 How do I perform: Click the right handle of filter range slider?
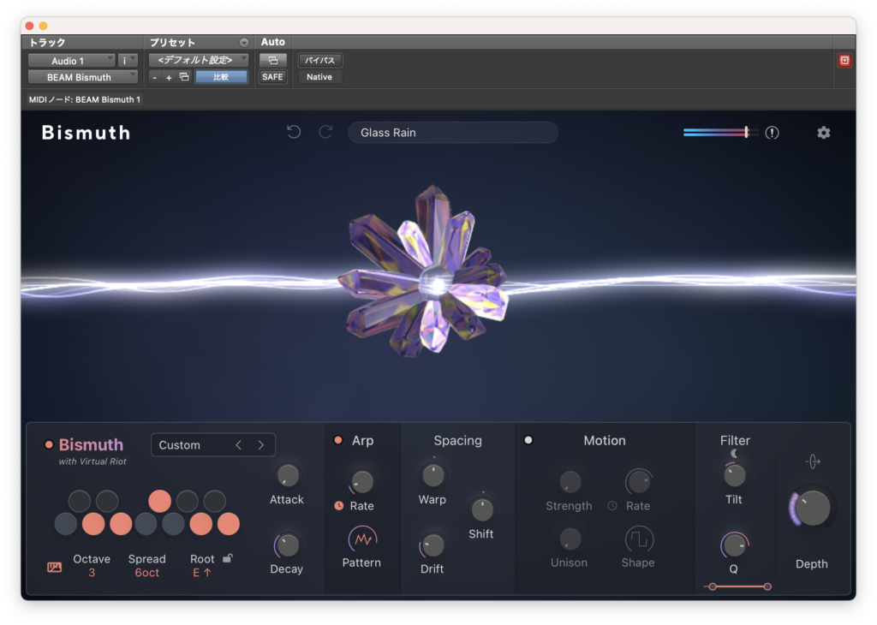767,586
